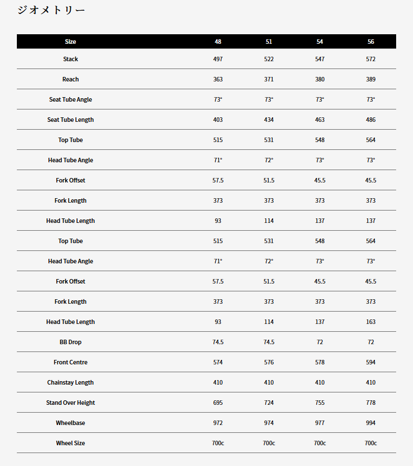Click the Front Centre row label

[70, 362]
